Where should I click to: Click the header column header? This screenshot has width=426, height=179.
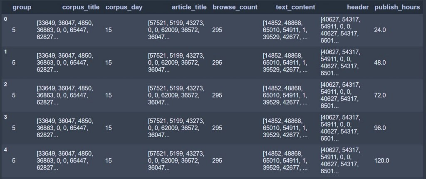pos(358,7)
